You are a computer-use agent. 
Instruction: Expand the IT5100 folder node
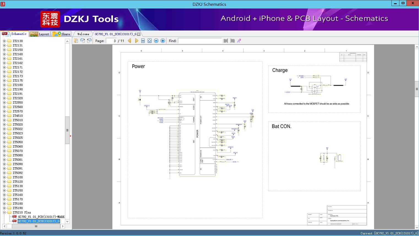(4, 177)
